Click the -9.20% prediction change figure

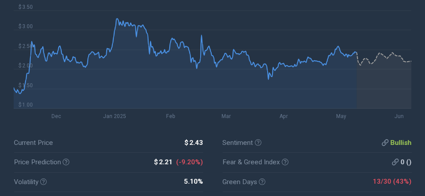190,162
